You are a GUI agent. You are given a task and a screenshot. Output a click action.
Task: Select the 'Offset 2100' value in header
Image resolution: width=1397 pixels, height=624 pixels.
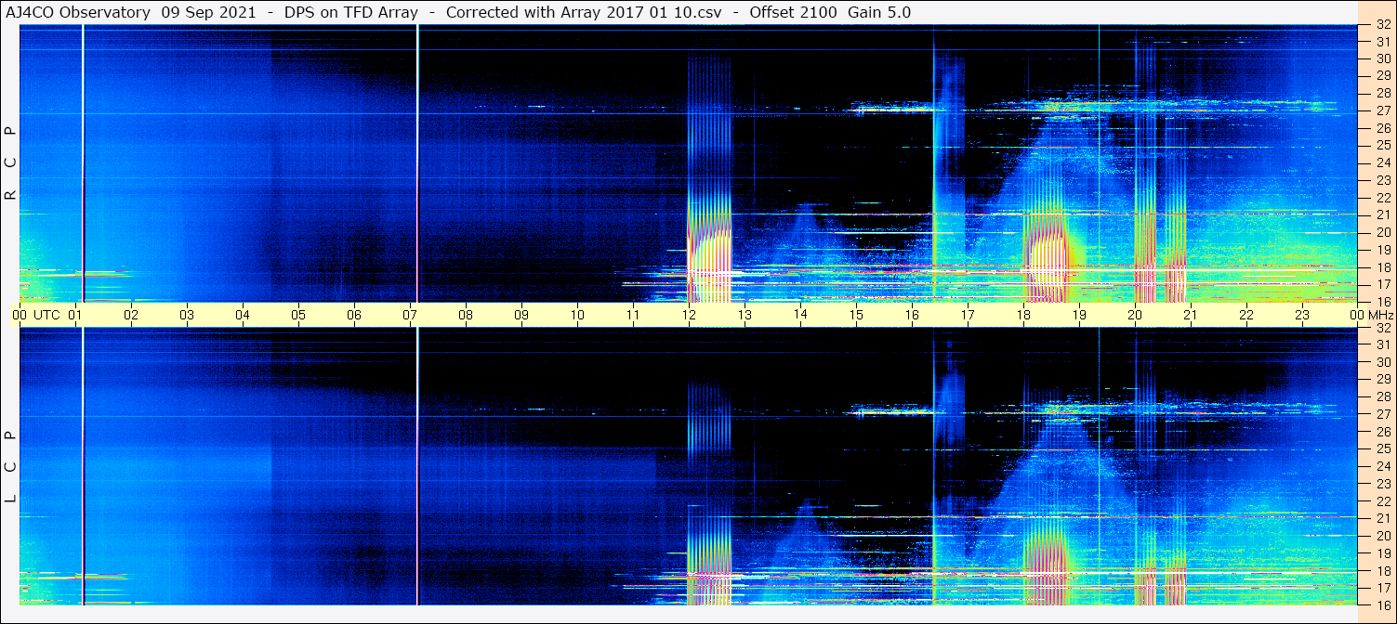tap(793, 12)
